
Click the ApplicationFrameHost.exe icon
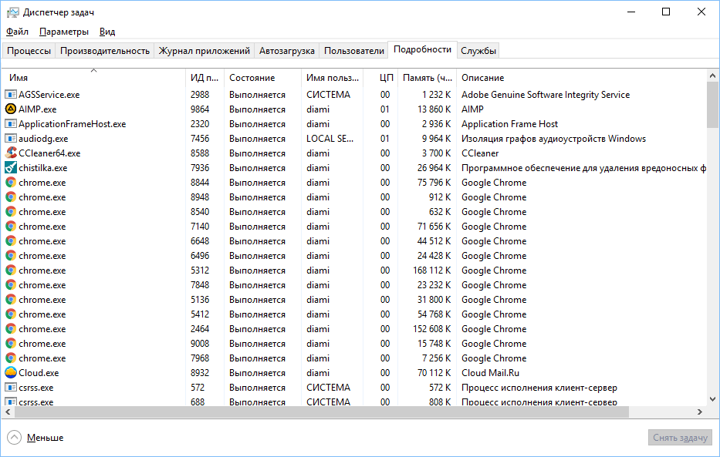tap(11, 124)
